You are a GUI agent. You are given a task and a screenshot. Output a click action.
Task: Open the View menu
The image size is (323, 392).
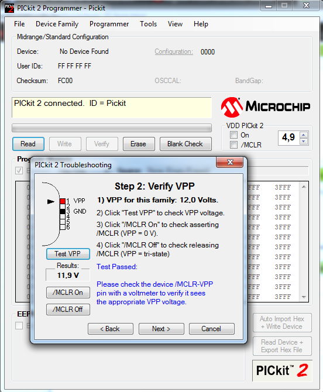pyautogui.click(x=175, y=24)
